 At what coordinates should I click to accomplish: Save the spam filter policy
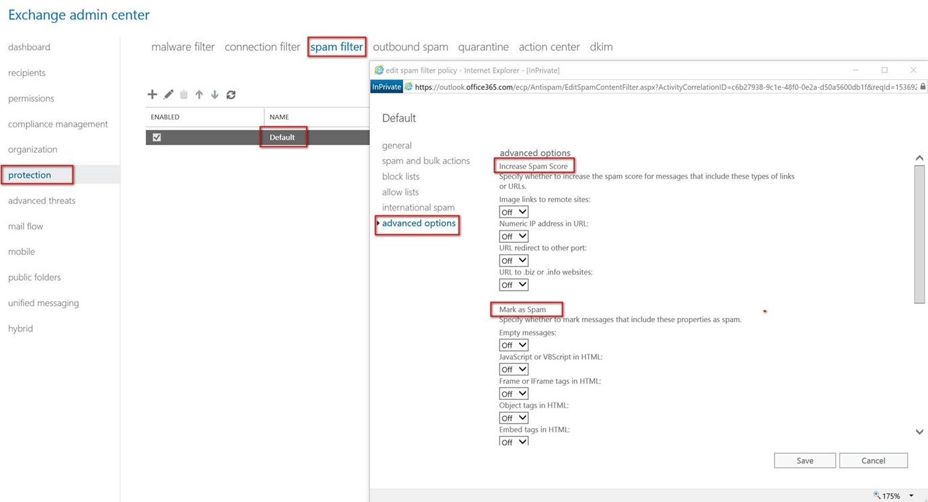(805, 460)
